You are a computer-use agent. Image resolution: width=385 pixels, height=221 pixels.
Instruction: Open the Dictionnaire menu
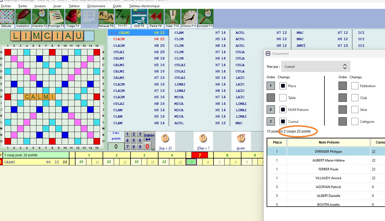(x=96, y=6)
